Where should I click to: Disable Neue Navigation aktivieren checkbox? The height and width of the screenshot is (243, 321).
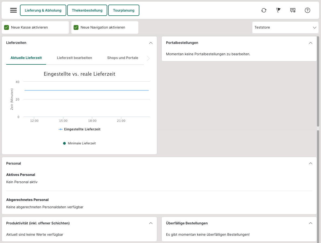[x=76, y=27]
